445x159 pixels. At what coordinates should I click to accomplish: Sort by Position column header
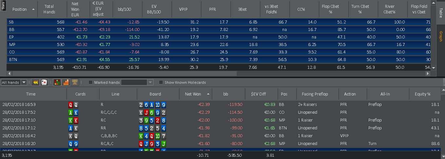(x=22, y=9)
